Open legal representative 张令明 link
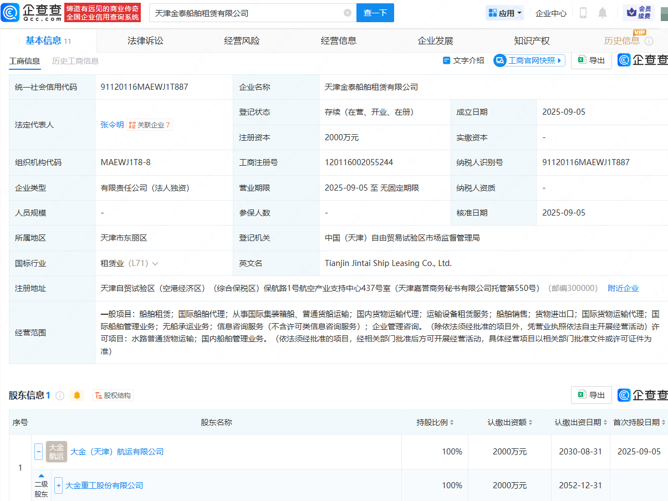 pyautogui.click(x=112, y=125)
